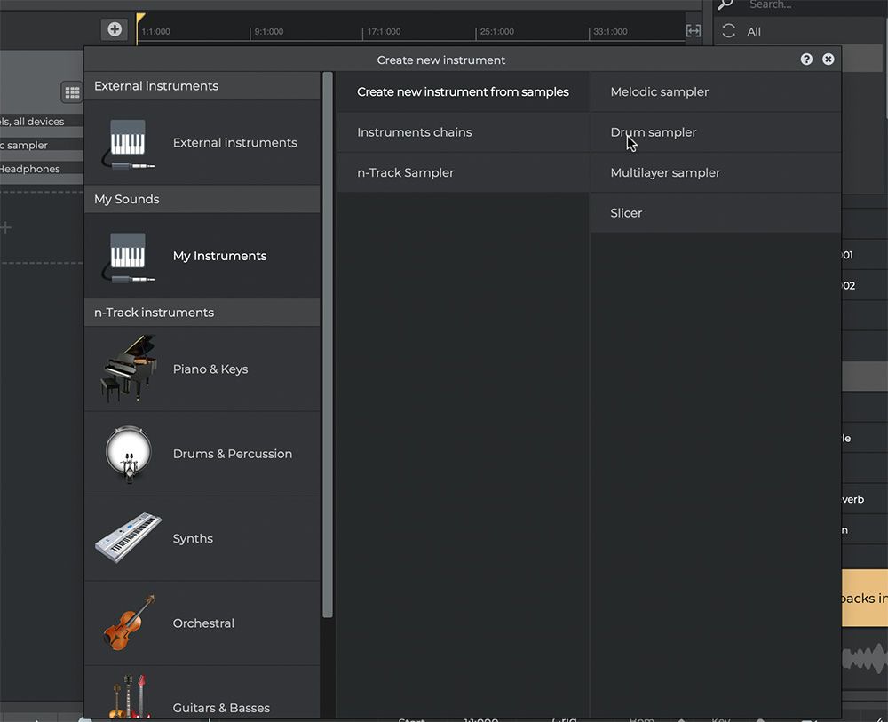
Task: Click the violin thumbnail
Action: [x=129, y=623]
